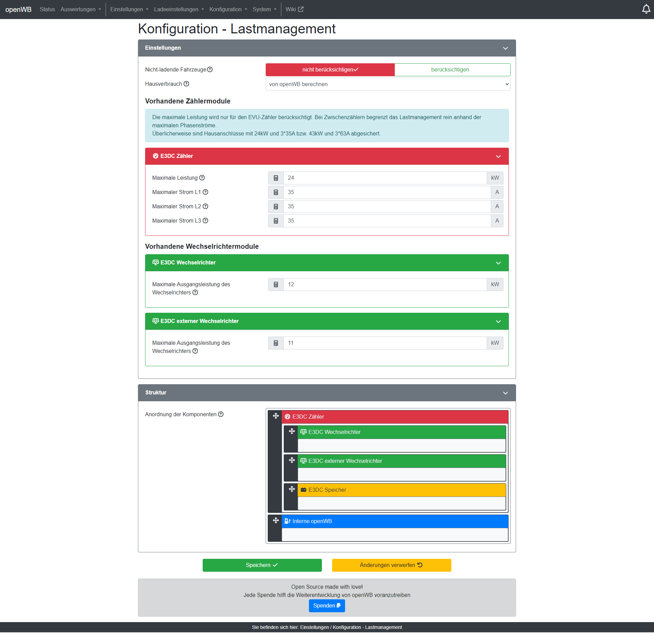654x633 pixels.
Task: Click help icon next to Nicht-ladende Fahrzeuge
Action: (x=210, y=69)
